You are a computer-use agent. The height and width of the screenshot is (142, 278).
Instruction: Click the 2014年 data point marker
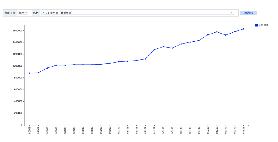point(154,50)
